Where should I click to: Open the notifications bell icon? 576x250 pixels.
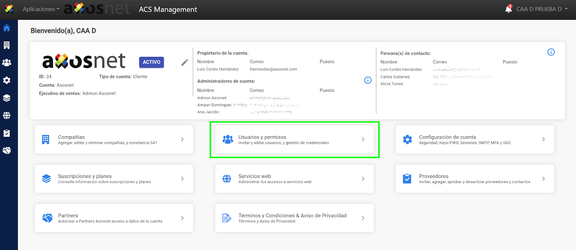(508, 9)
